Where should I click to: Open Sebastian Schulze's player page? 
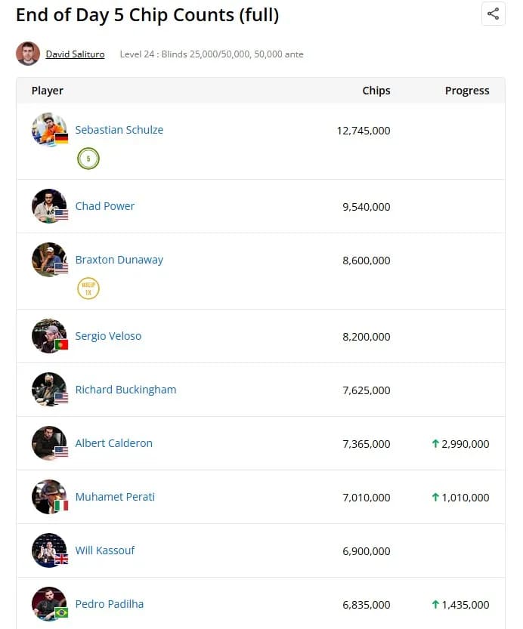pos(119,130)
